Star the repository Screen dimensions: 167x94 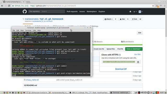point(122,19)
